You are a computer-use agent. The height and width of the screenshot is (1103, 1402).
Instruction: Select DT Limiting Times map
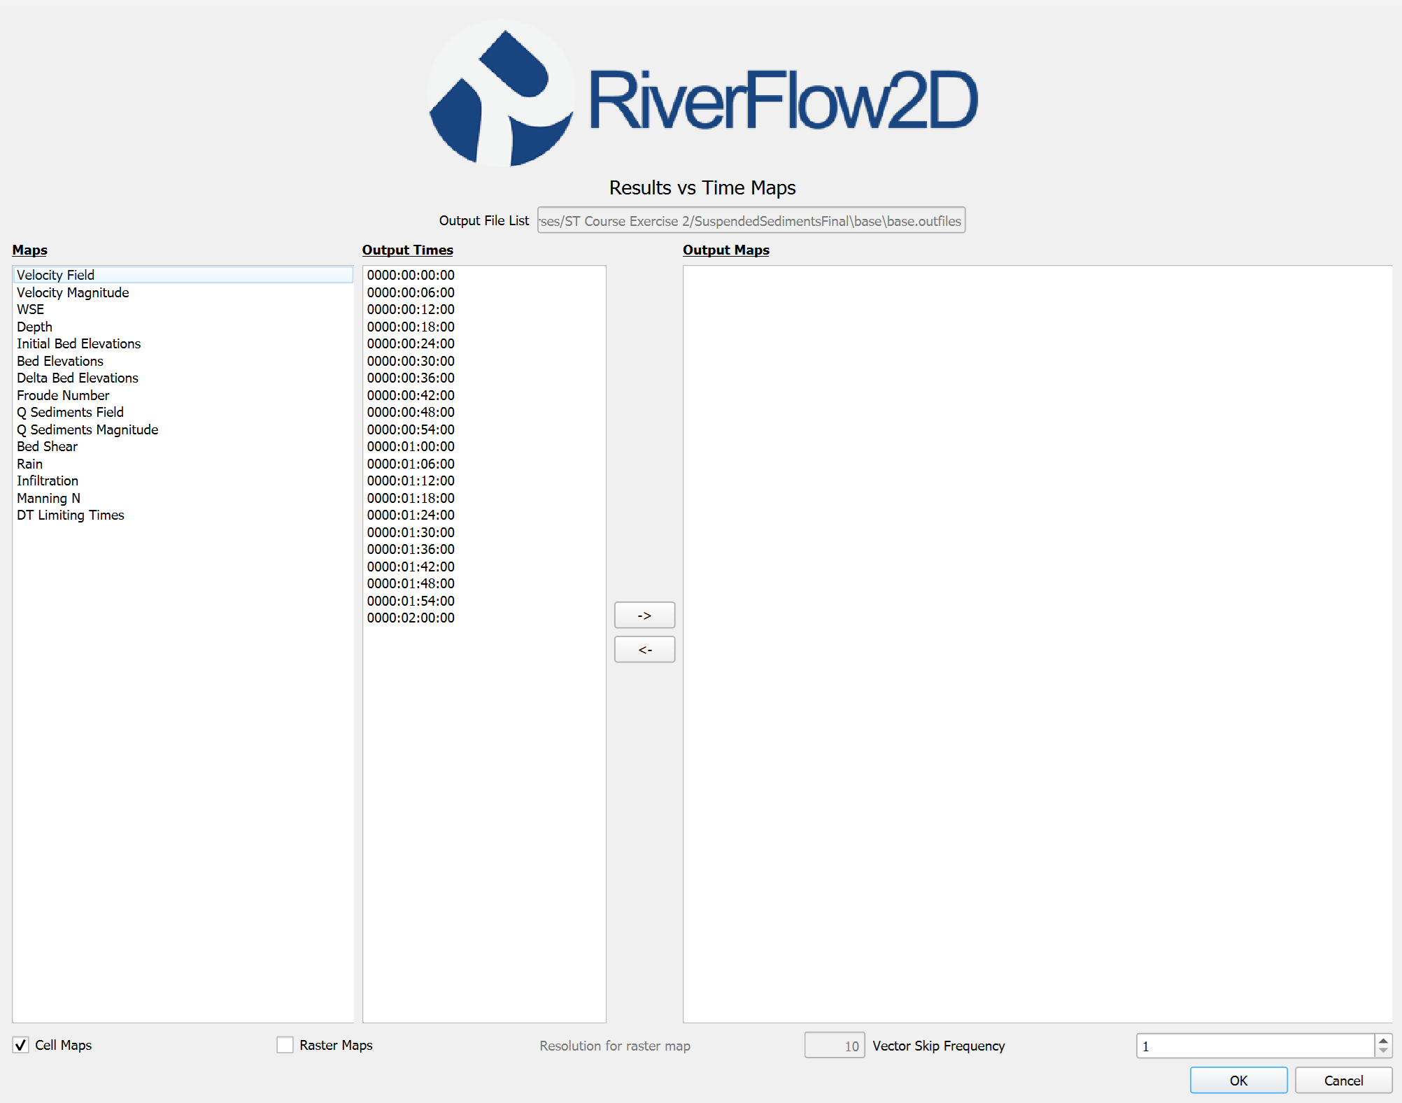(x=71, y=515)
